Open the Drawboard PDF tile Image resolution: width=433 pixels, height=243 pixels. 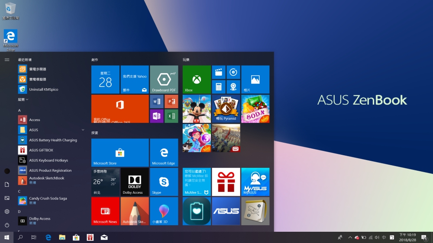click(164, 80)
